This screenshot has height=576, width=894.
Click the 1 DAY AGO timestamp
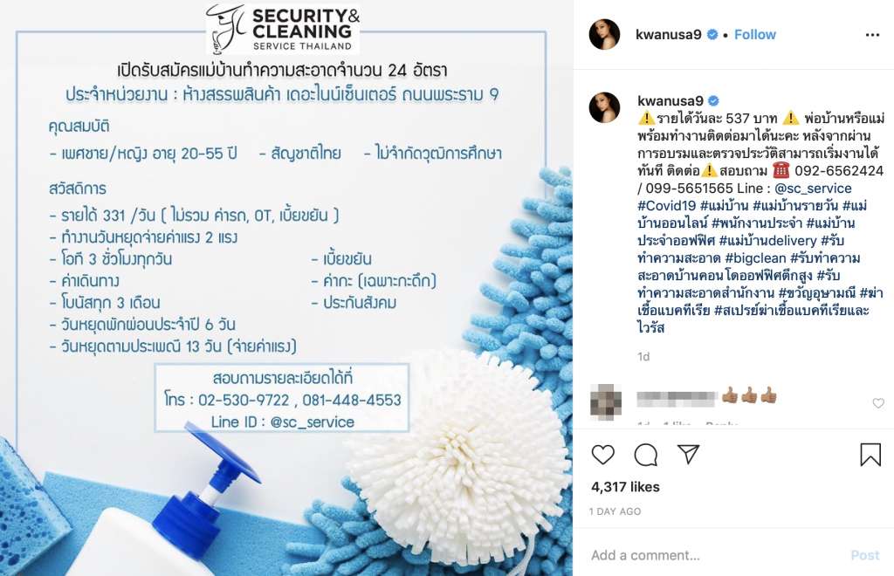point(615,511)
